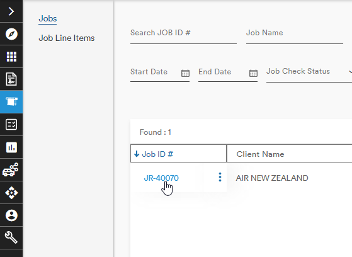Open the JR-40070 job link
This screenshot has width=352, height=257.
[161, 178]
